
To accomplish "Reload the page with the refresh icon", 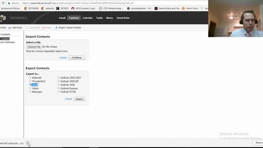I will pos(3,3).
